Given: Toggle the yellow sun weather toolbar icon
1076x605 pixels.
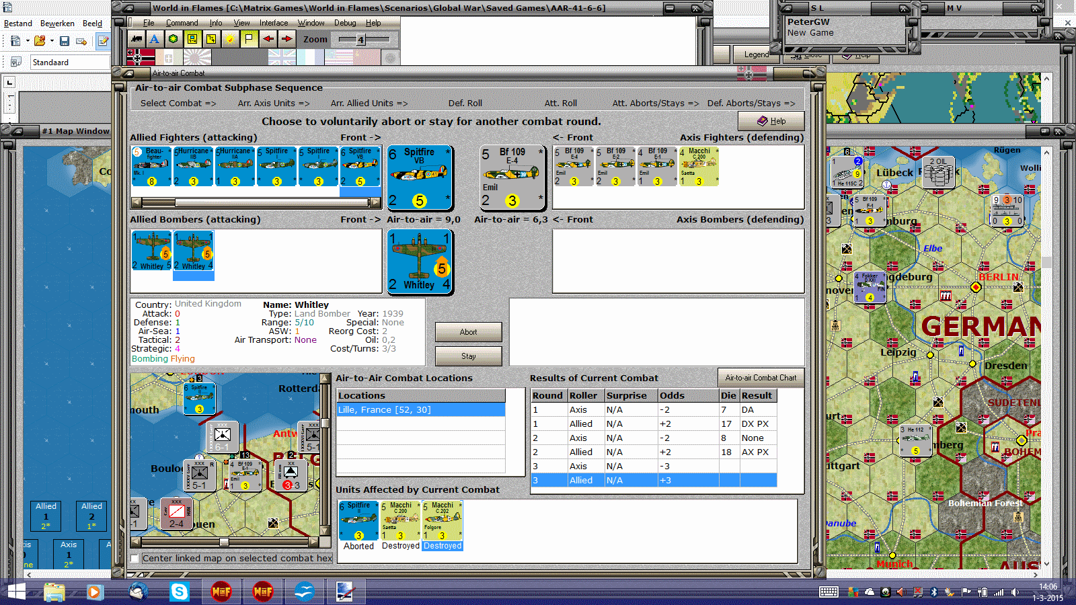Looking at the screenshot, I should (x=230, y=39).
